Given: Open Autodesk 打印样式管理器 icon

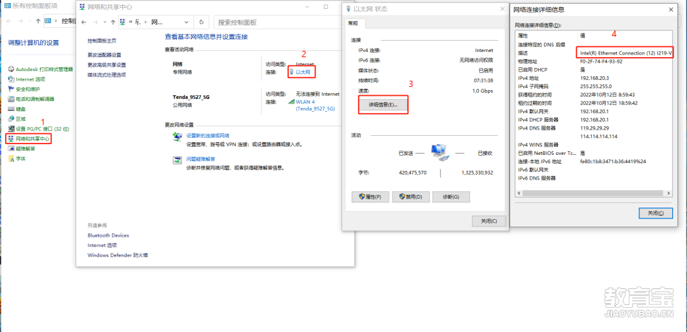Looking at the screenshot, I should [11, 69].
